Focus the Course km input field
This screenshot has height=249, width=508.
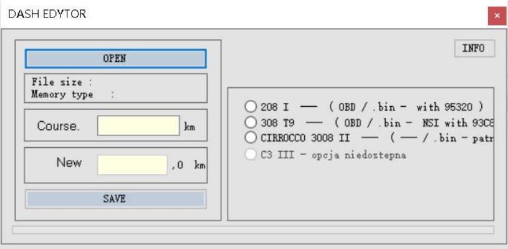point(138,125)
